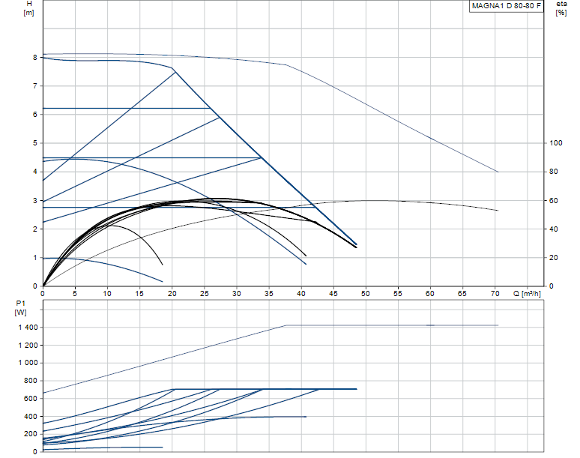Click the 20 tick on the Q flow axis

click(172, 293)
